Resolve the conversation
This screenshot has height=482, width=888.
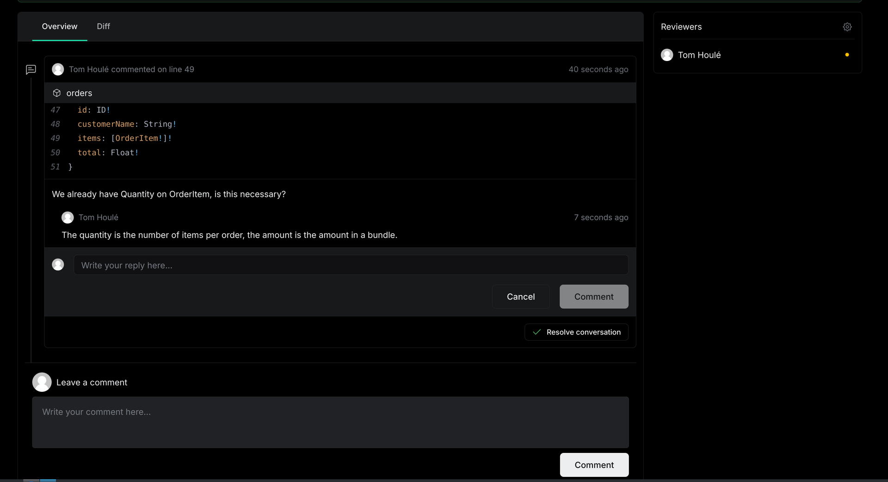(x=576, y=332)
